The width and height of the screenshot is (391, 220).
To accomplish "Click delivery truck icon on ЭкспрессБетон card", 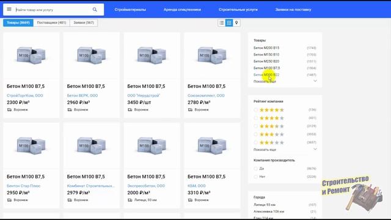I will [130, 200].
